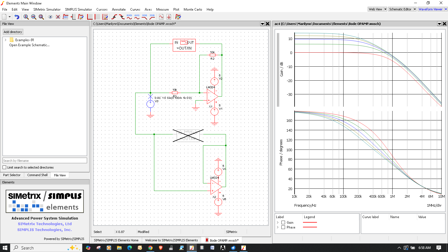The height and width of the screenshot is (252, 448).
Task: Click the Add directory button
Action: pos(13,32)
